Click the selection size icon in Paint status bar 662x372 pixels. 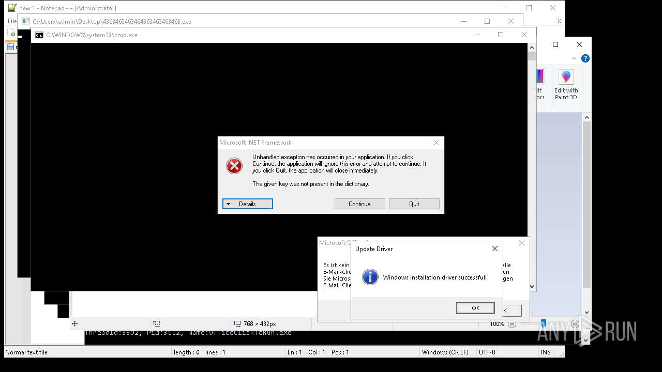tap(157, 324)
